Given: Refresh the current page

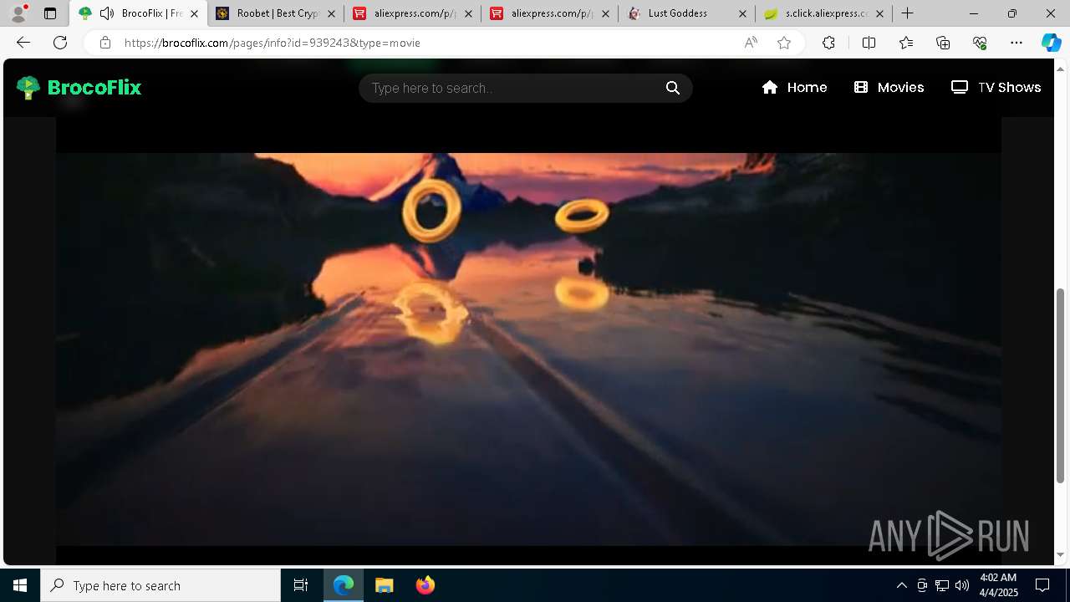Looking at the screenshot, I should pos(60,43).
